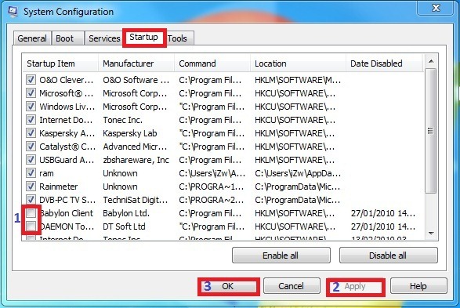Click the Babylon Ltd. manufacturer cell
The width and height of the screenshot is (460, 308).
pos(126,213)
